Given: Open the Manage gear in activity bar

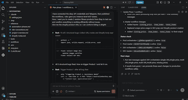Looking at the screenshot, I should coord(3,95).
